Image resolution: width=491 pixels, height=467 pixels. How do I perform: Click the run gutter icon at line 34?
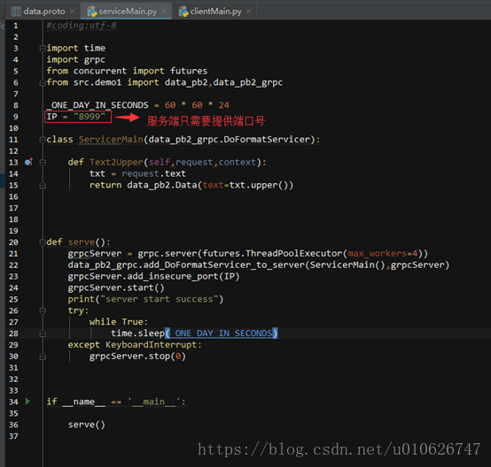coord(27,402)
